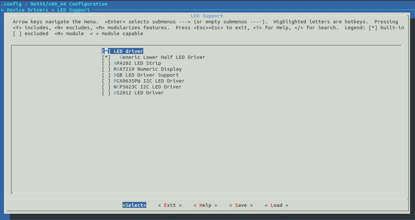Enable the RGB LED Driver Support checkbox
415x220 pixels.
point(106,75)
